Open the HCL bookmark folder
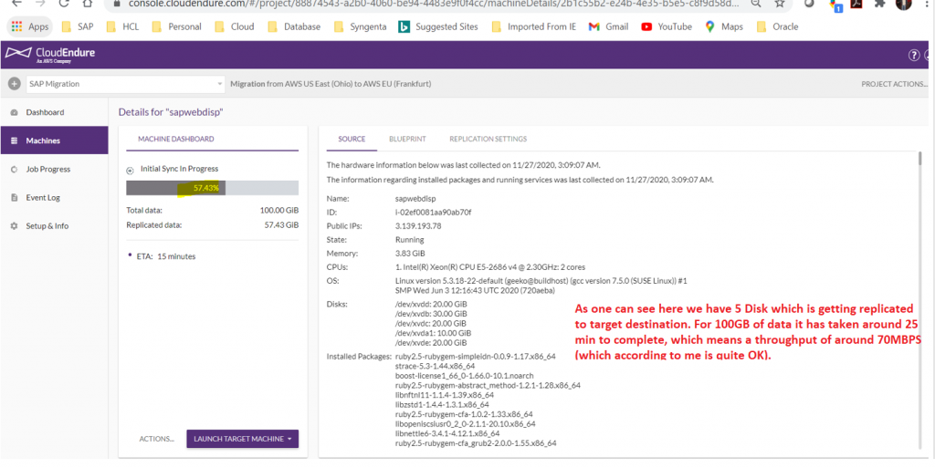 tap(123, 26)
